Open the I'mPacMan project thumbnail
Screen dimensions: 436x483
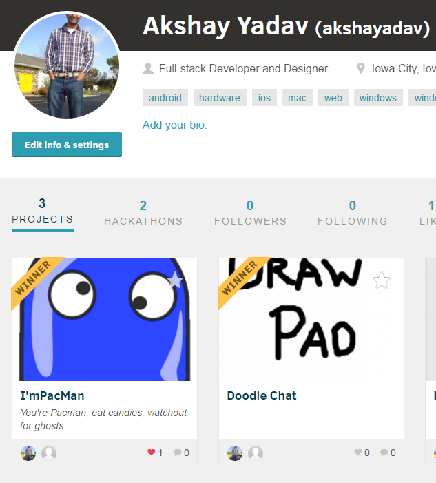pyautogui.click(x=105, y=320)
